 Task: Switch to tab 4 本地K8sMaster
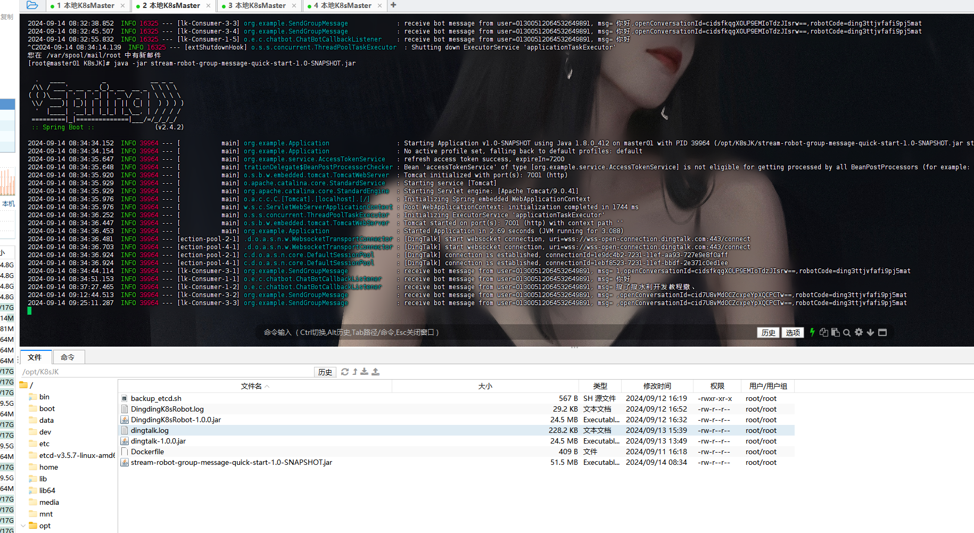tap(342, 5)
